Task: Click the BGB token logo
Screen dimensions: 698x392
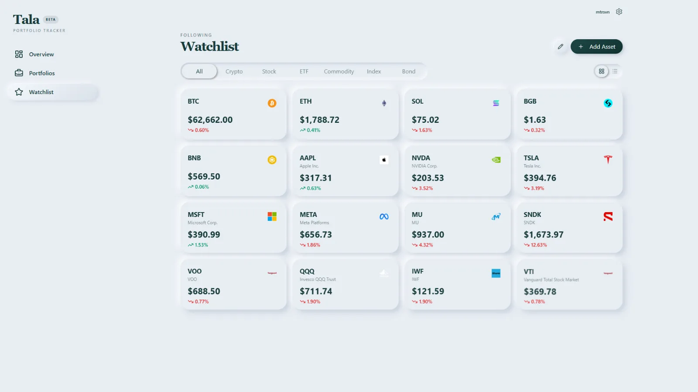Action: pos(608,103)
